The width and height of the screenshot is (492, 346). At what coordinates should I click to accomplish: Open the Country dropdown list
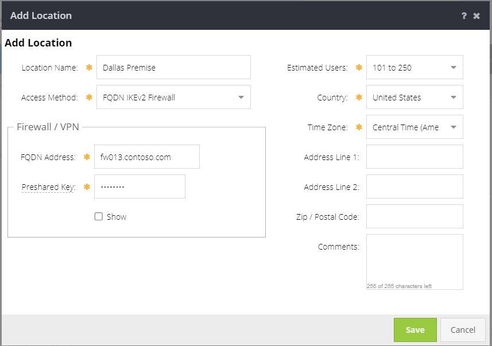coord(414,98)
